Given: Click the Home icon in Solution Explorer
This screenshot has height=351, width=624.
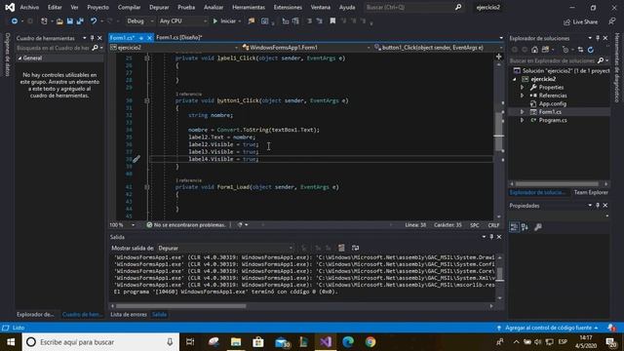Looking at the screenshot, I should [534, 50].
